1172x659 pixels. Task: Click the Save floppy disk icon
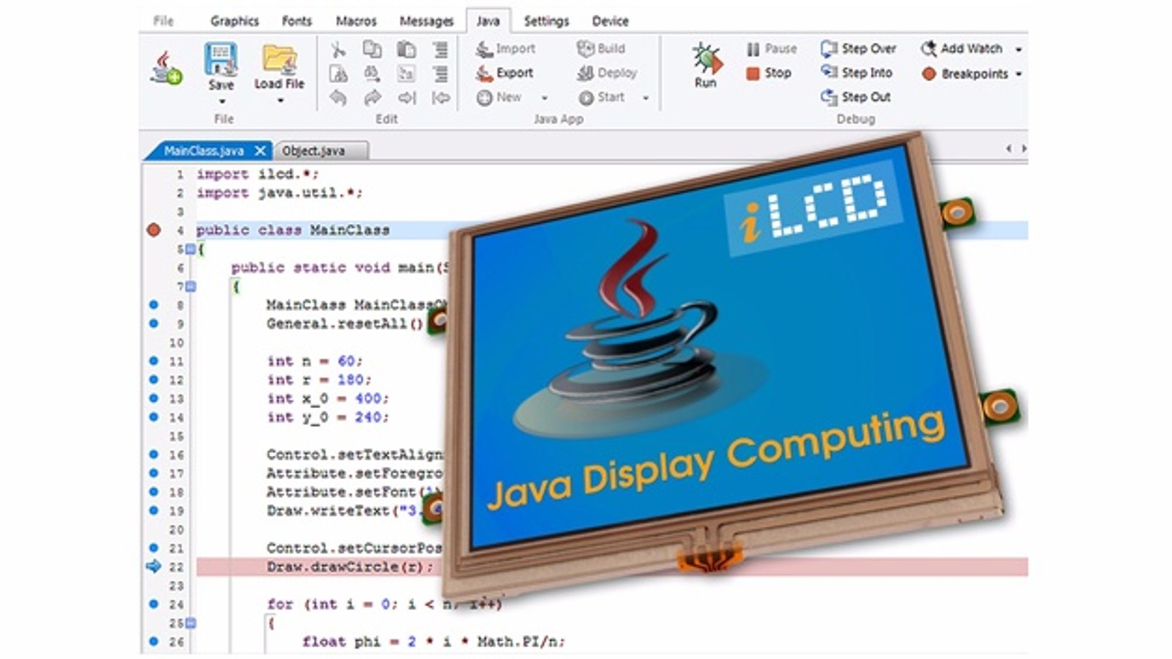(221, 59)
